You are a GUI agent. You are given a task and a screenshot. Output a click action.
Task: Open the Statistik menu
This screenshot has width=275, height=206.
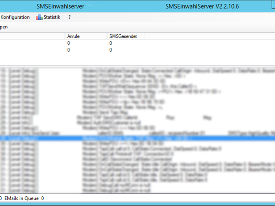tap(52, 17)
